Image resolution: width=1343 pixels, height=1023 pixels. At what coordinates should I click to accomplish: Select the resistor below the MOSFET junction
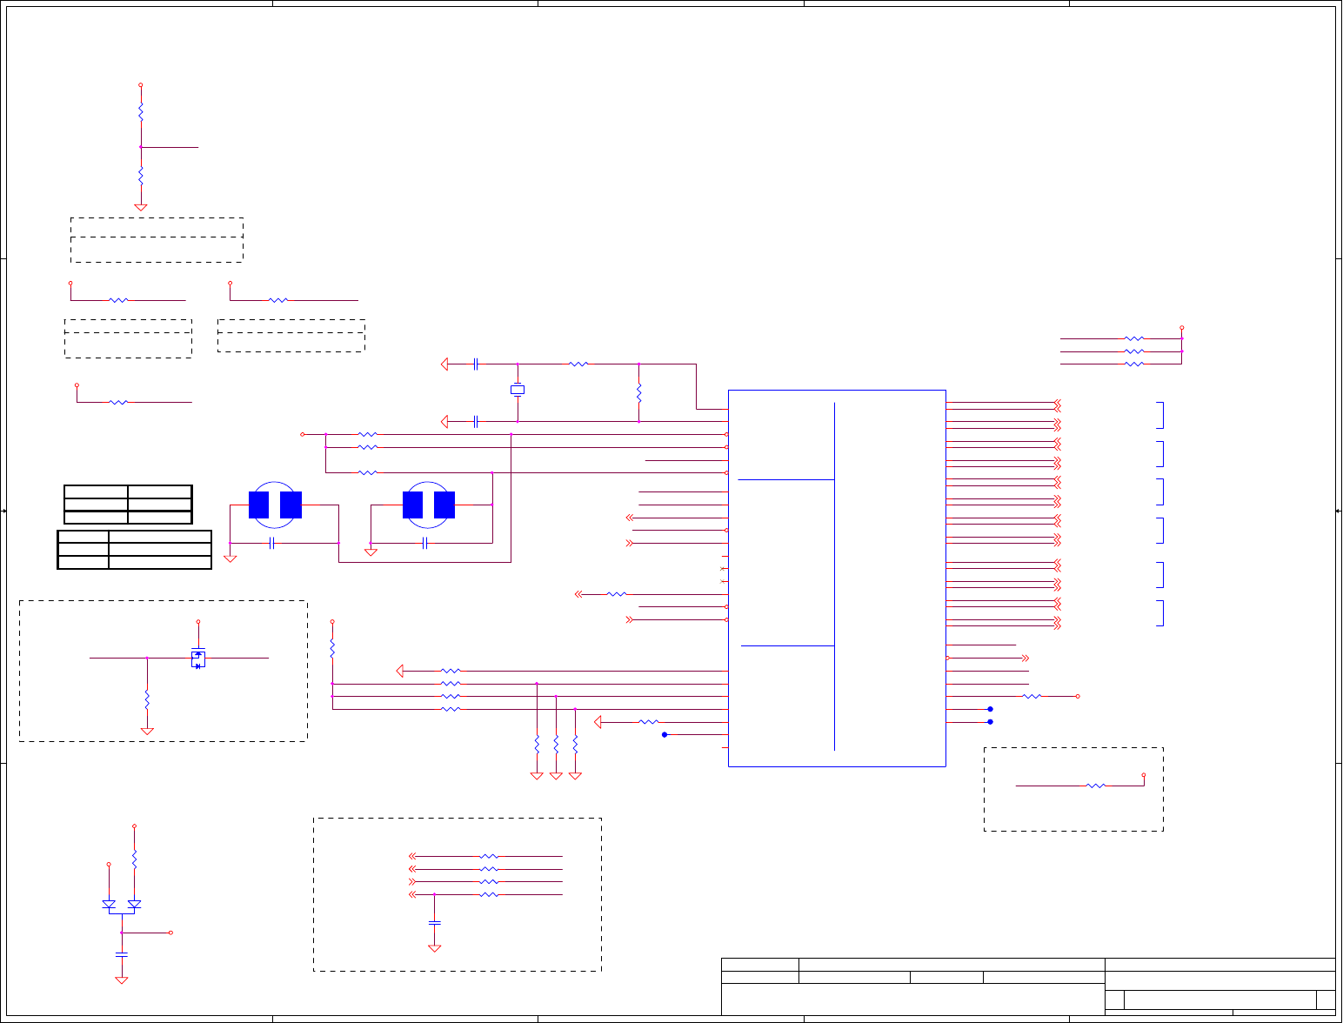point(147,699)
